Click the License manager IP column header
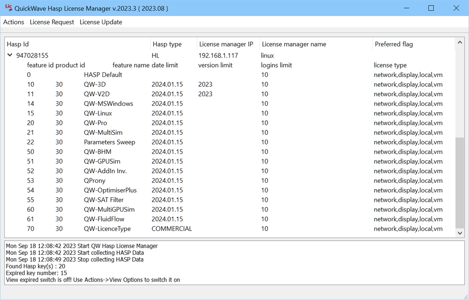The height and width of the screenshot is (300, 469). click(x=229, y=44)
